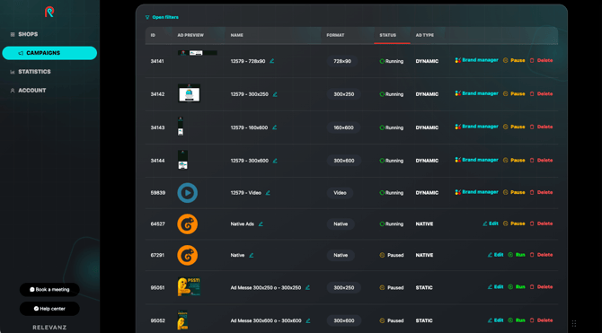This screenshot has height=333, width=602.
Task: Open the Help center
Action: pyautogui.click(x=49, y=309)
